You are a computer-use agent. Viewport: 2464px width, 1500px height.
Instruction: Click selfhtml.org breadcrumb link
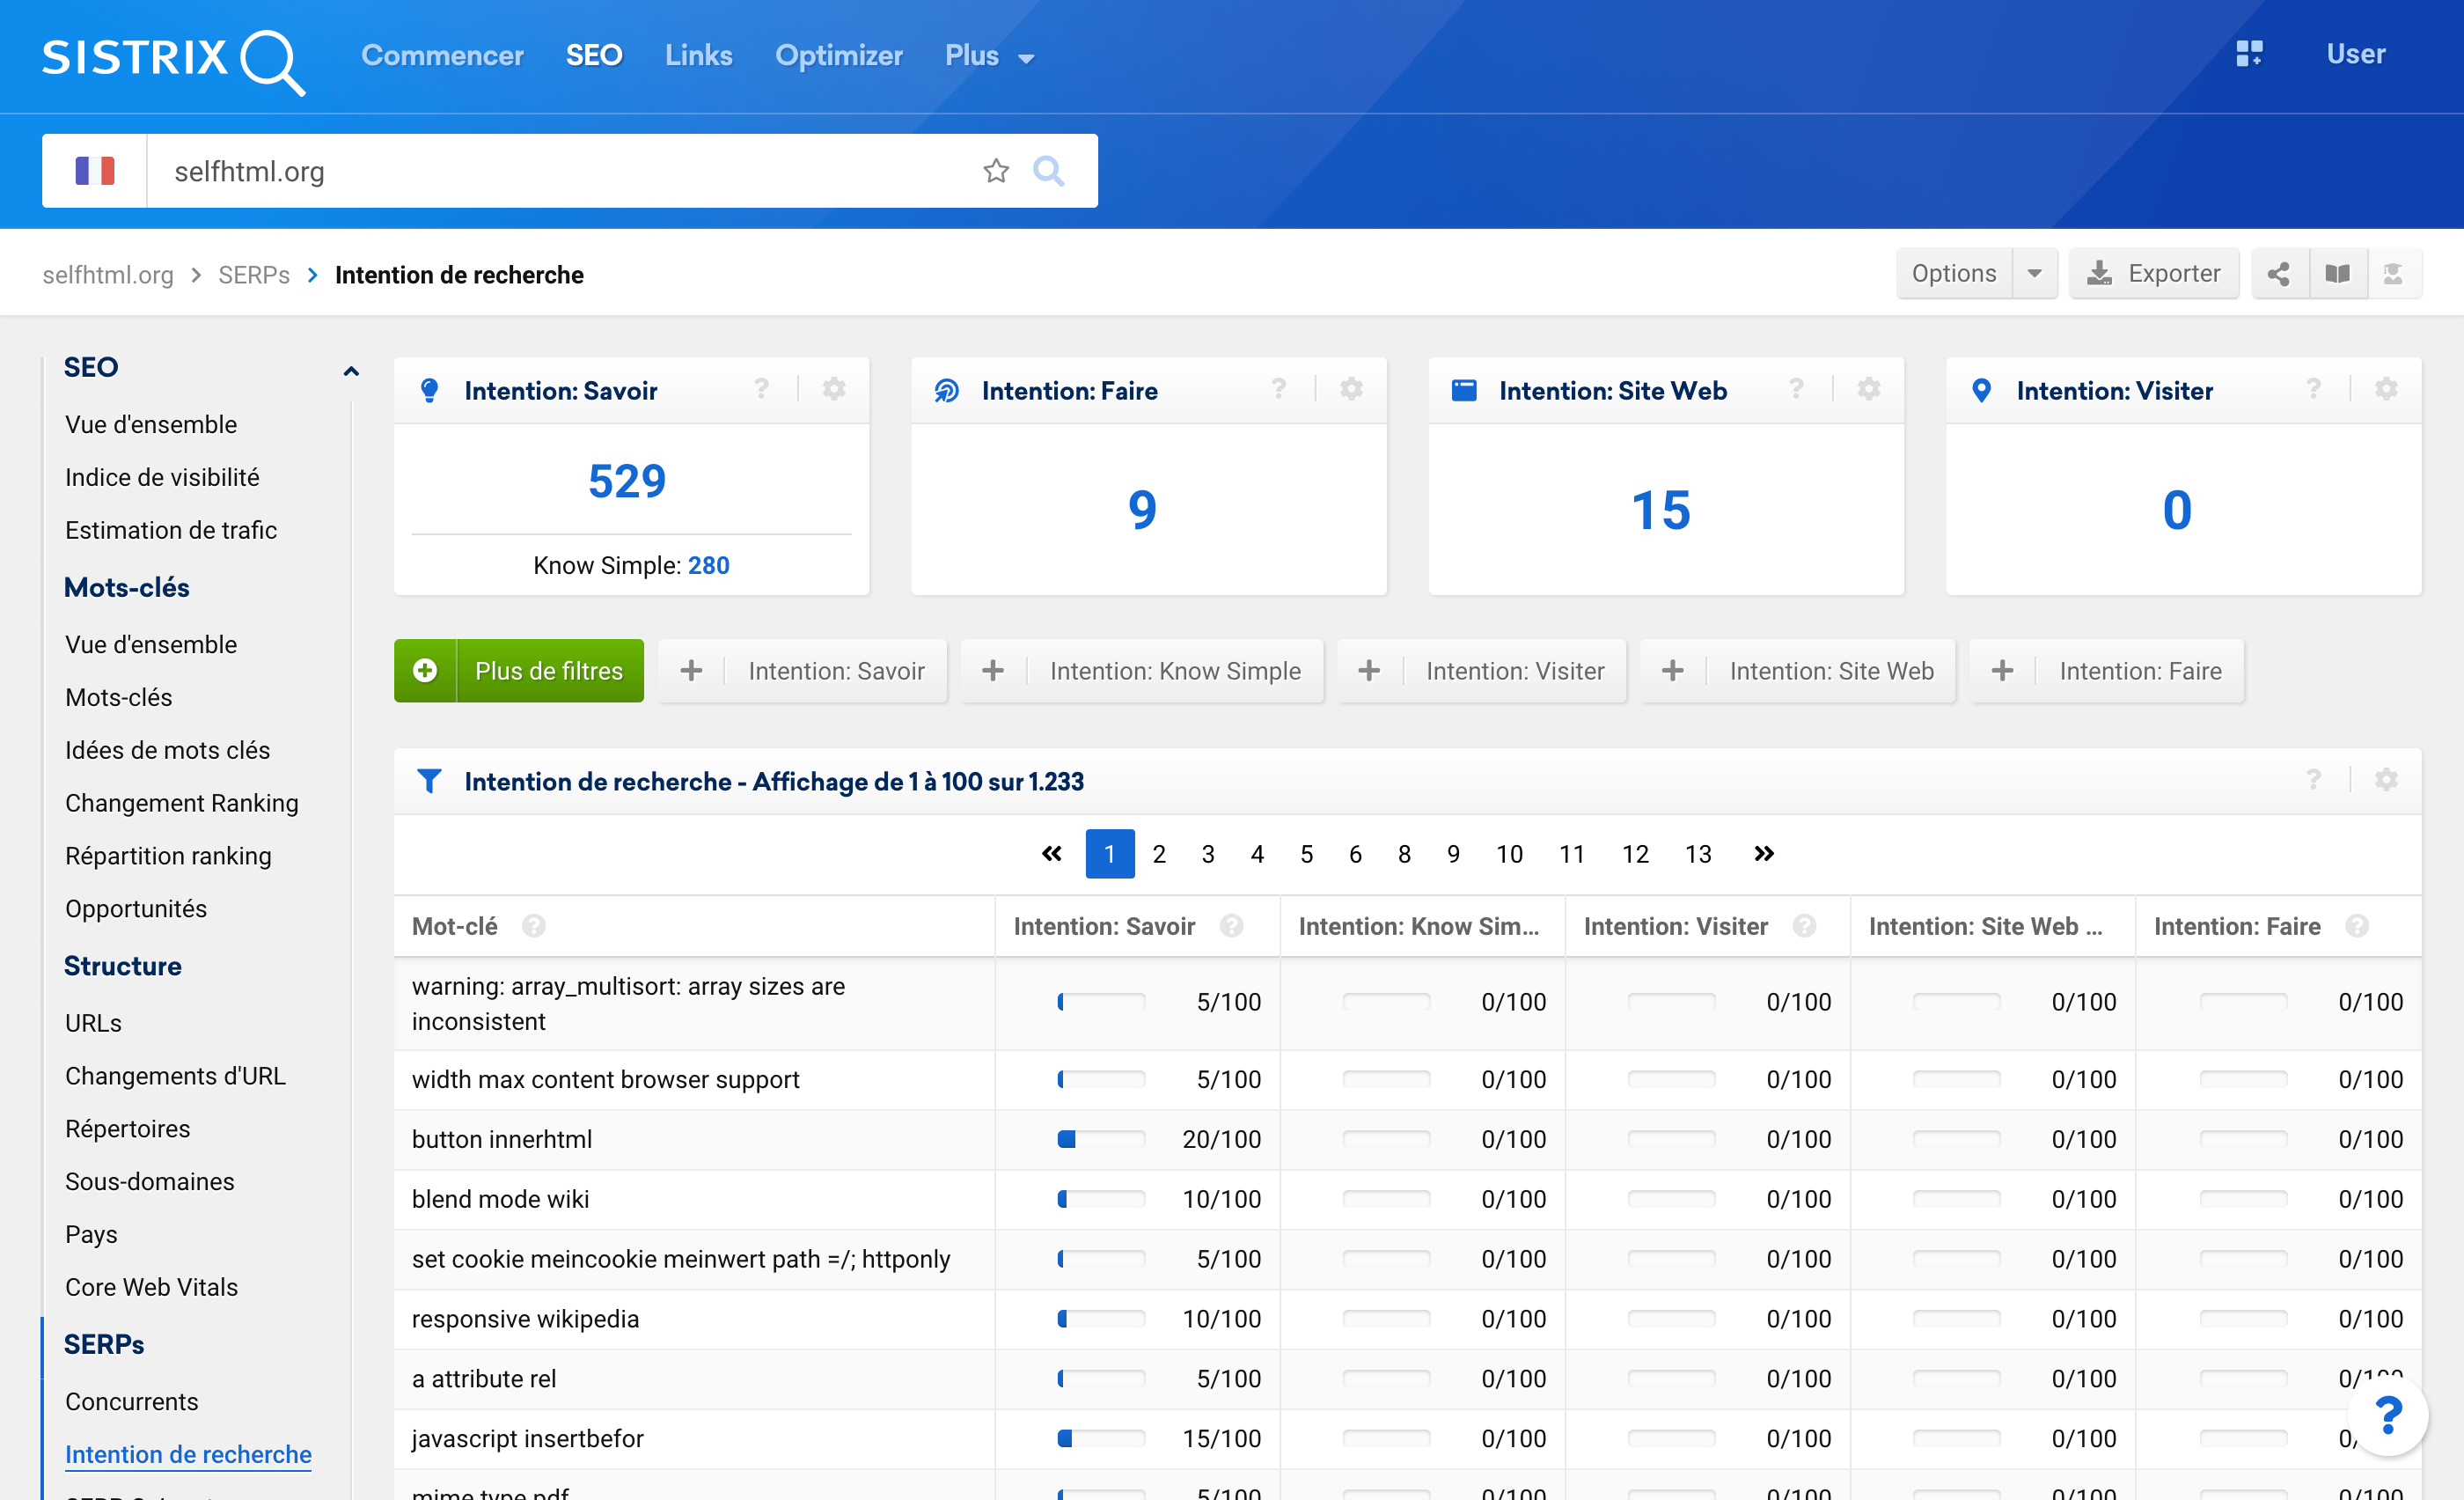coord(108,275)
